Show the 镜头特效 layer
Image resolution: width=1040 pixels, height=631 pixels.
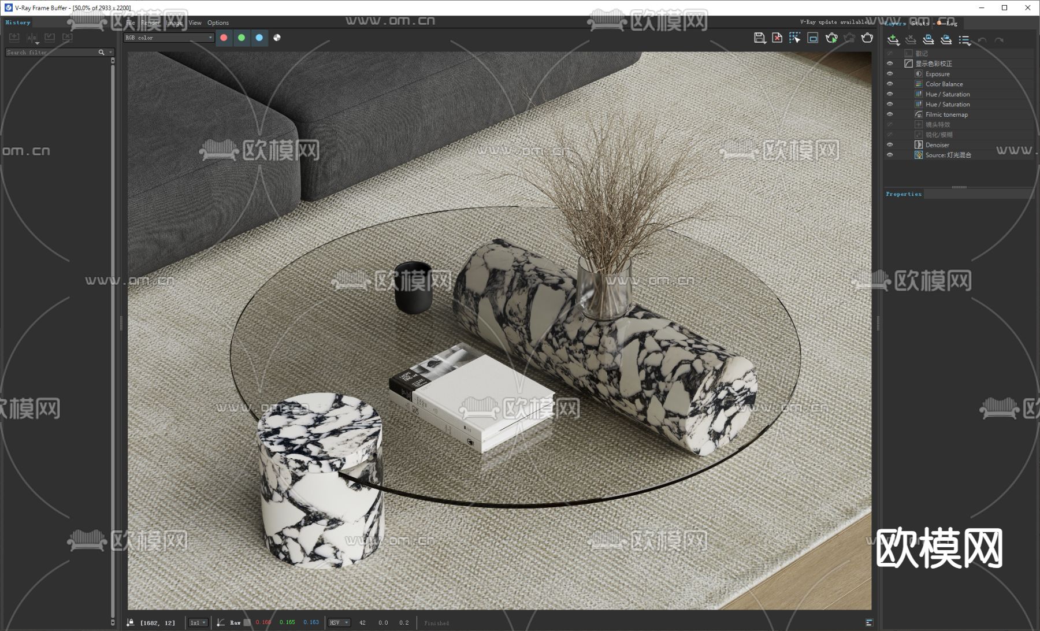point(890,125)
